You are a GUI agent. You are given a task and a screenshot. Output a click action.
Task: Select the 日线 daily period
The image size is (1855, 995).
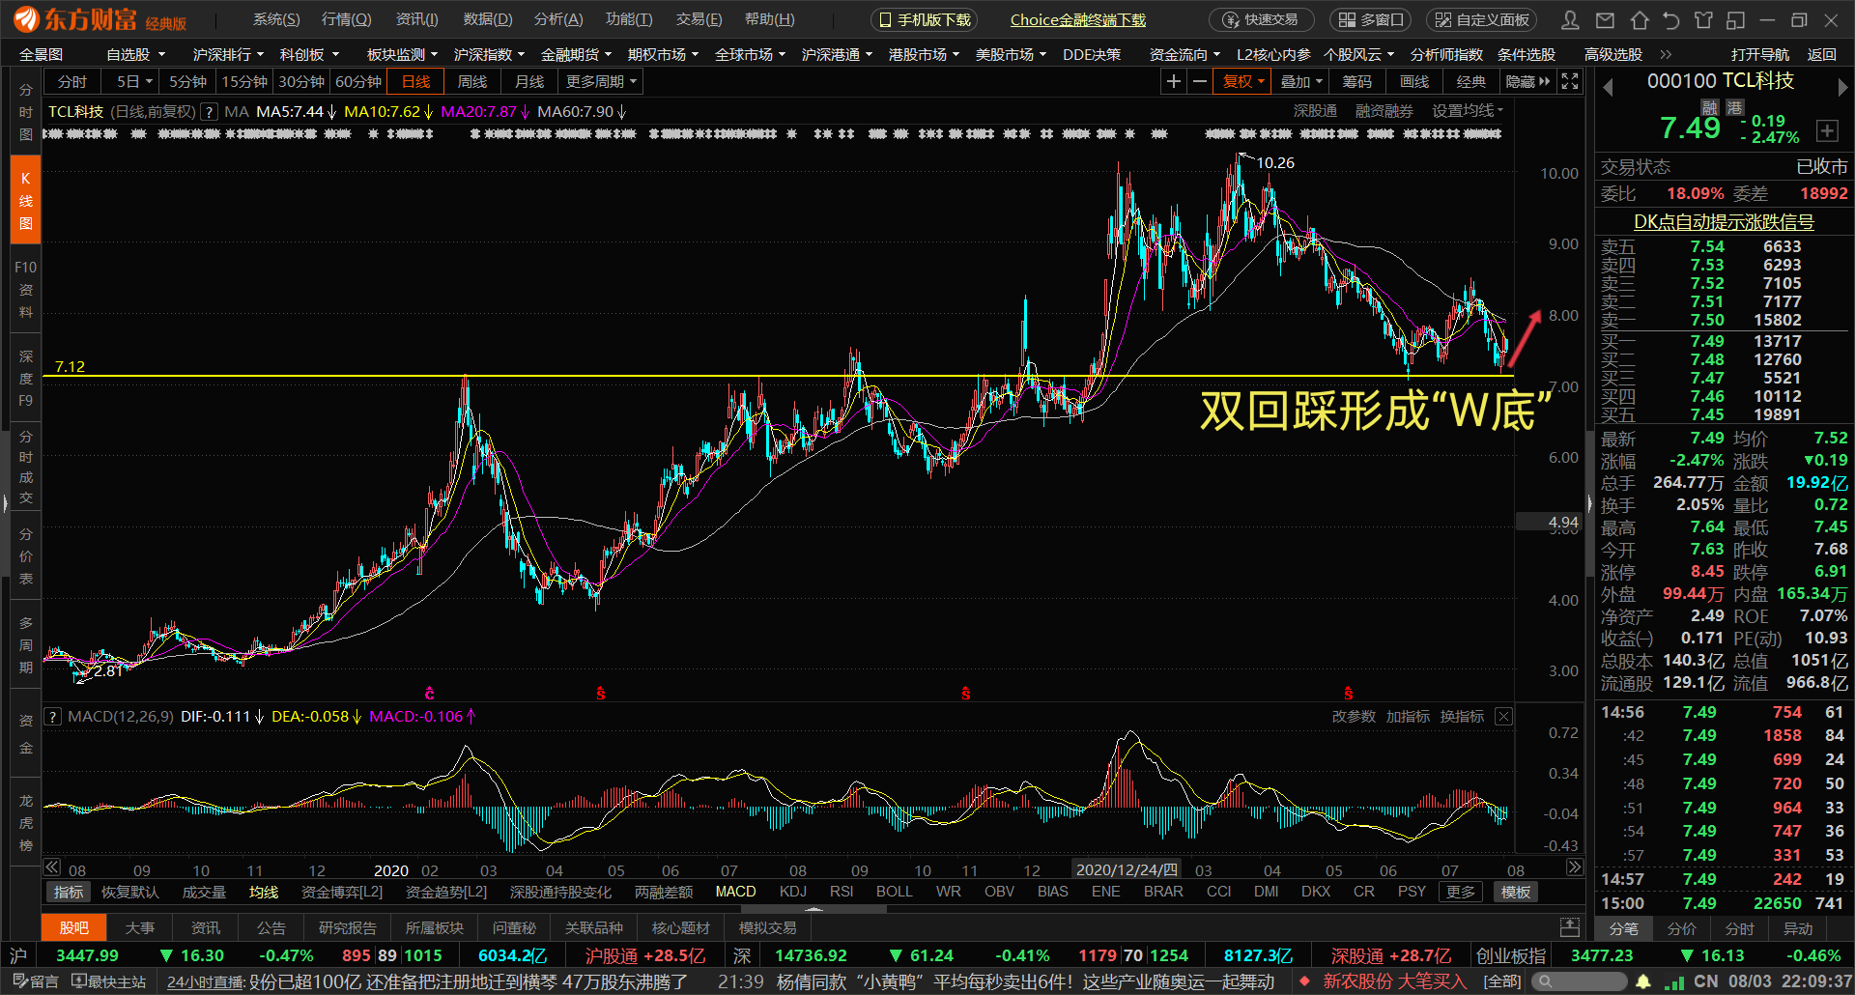[x=415, y=82]
